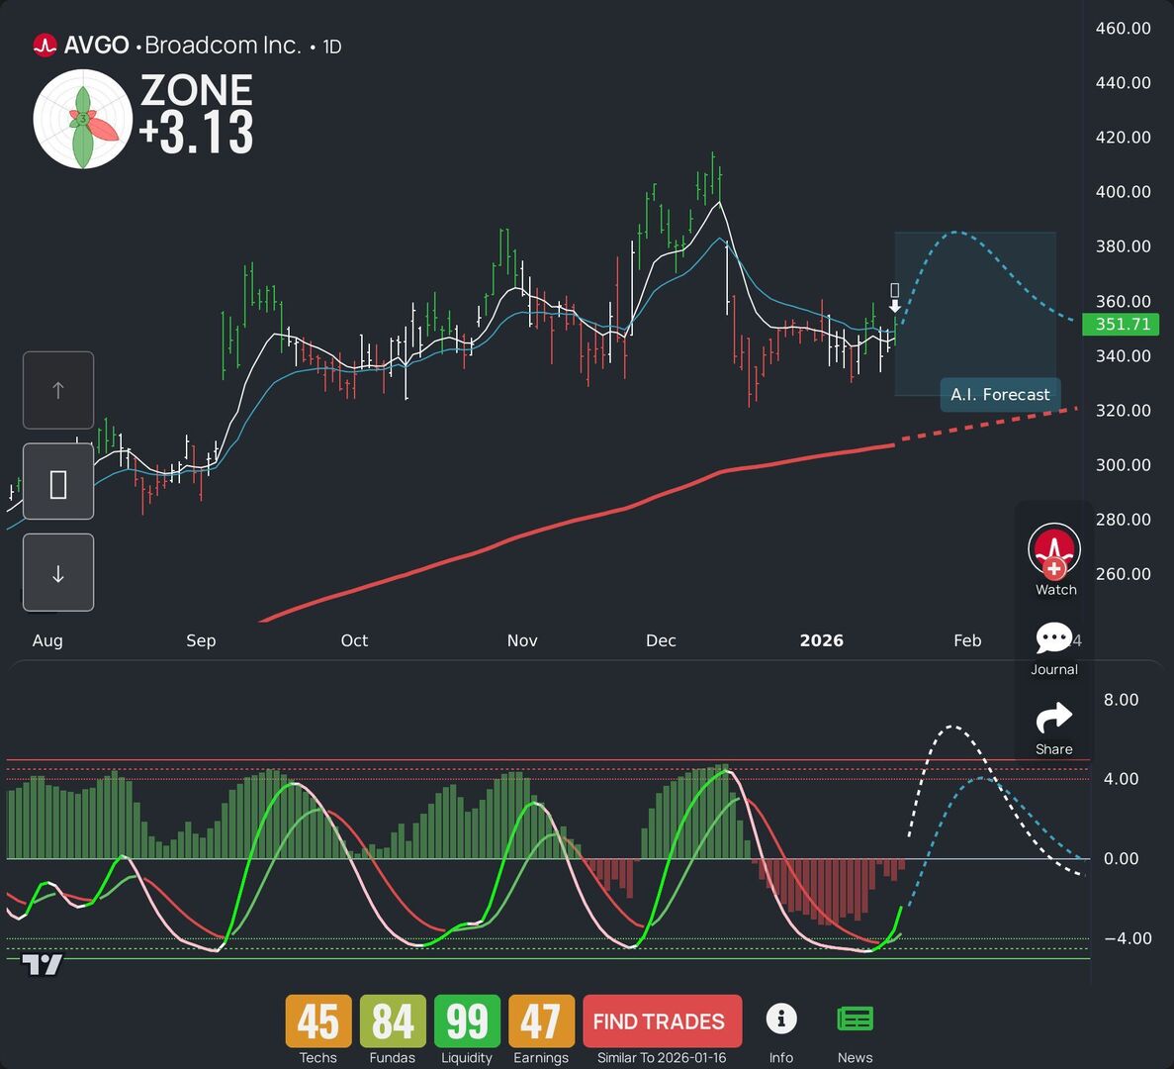Click the red AVGO logo icon
Screen dimensions: 1174x1069
tap(45, 46)
